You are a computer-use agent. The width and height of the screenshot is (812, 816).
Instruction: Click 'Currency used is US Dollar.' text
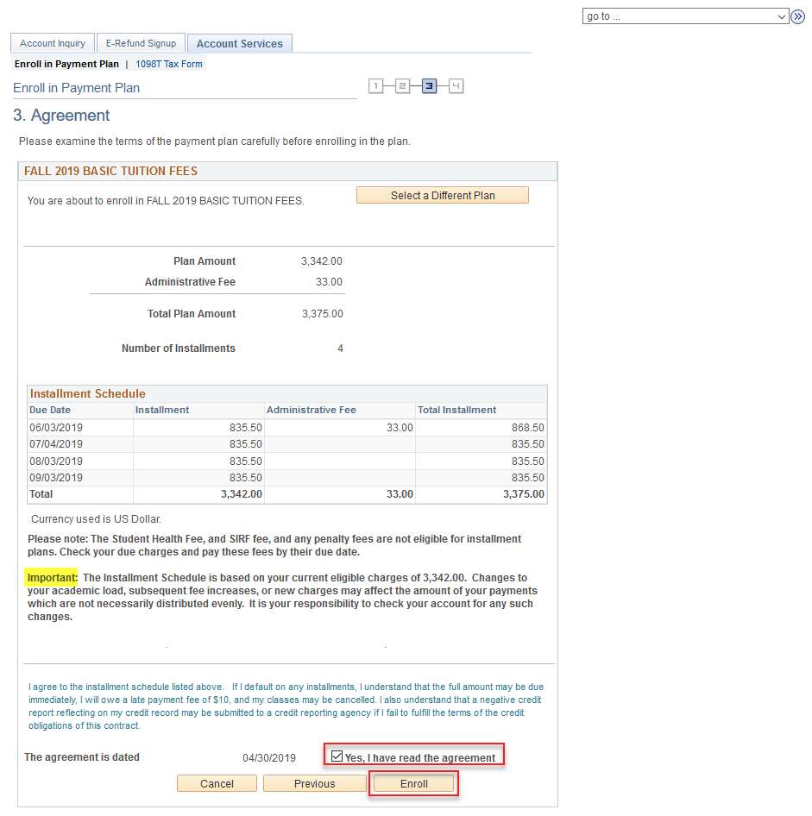click(x=97, y=519)
